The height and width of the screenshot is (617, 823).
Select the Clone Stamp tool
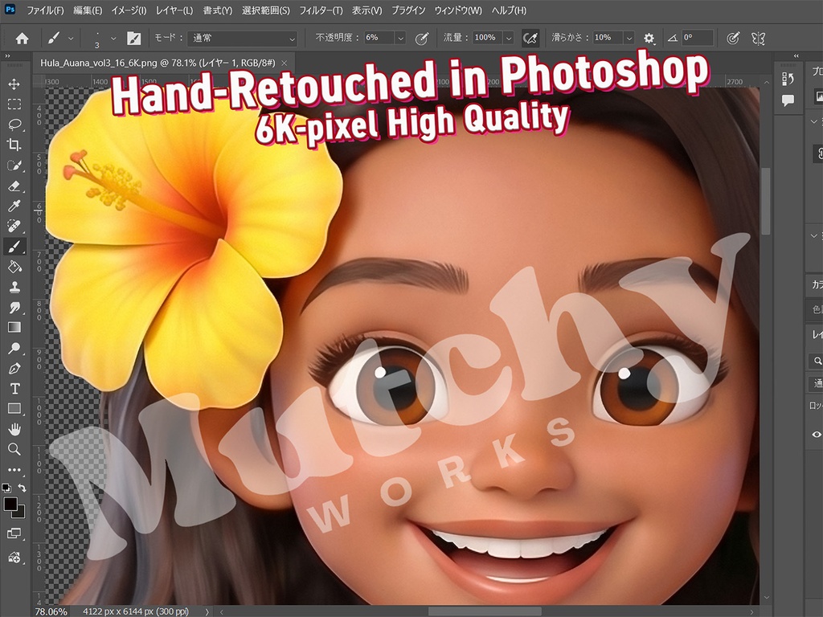(x=14, y=287)
